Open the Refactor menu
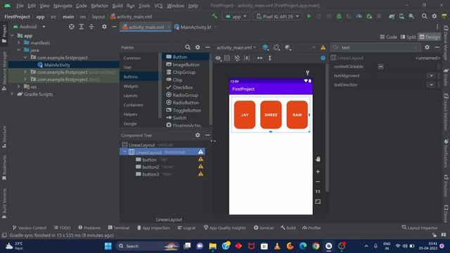Image resolution: width=450 pixels, height=253 pixels. (99, 6)
